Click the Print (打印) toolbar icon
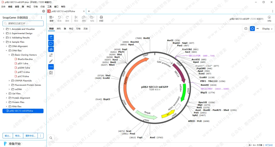The width and height of the screenshot is (275, 147). pos(101,18)
